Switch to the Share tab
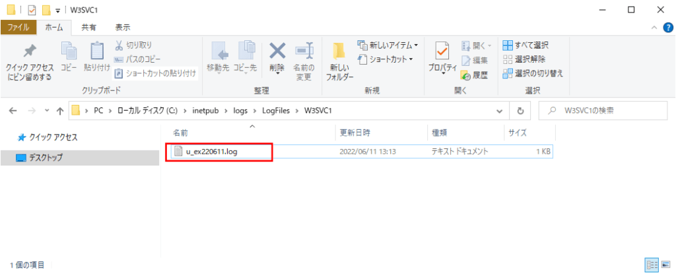This screenshot has width=676, height=273. click(x=89, y=28)
